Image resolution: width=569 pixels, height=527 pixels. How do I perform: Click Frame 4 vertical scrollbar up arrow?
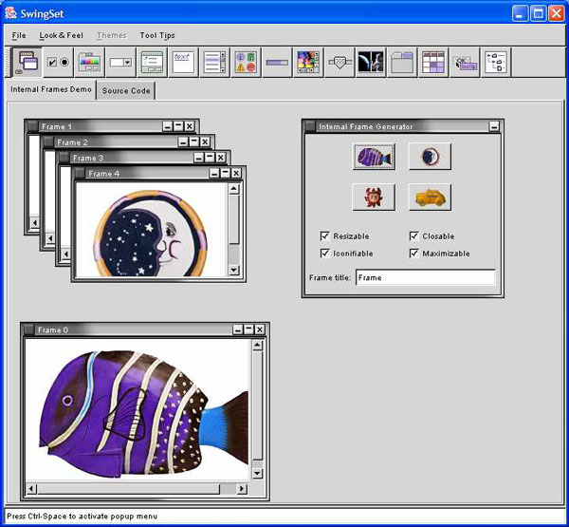point(233,189)
